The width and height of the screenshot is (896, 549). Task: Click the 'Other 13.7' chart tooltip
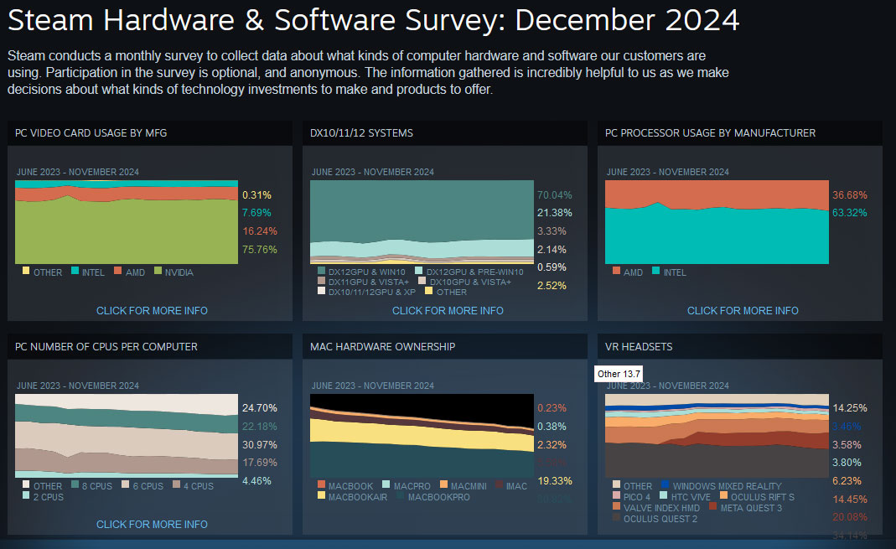click(619, 374)
